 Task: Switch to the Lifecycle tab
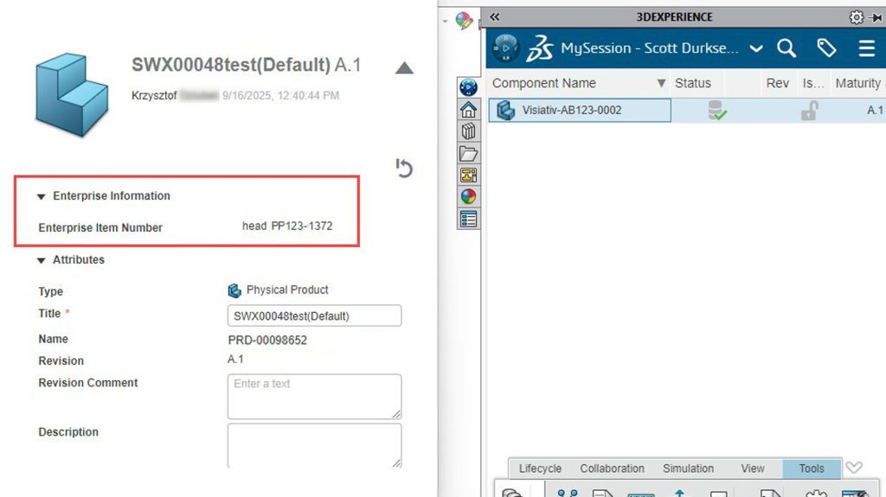(540, 468)
